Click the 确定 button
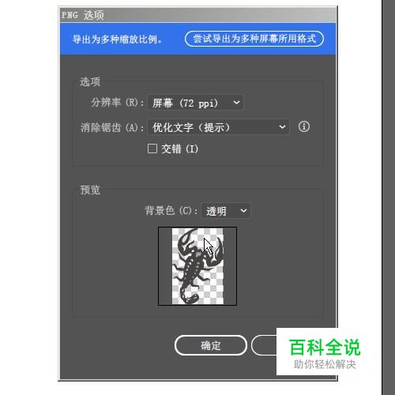 (x=211, y=345)
